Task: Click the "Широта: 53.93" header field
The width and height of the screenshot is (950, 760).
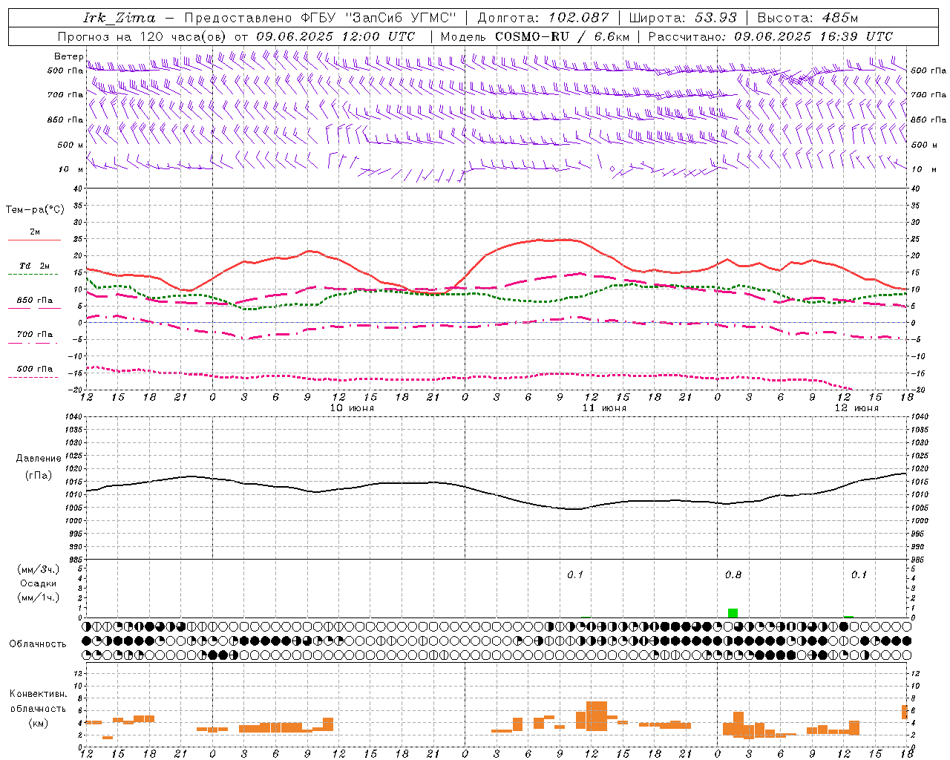Action: (x=683, y=18)
